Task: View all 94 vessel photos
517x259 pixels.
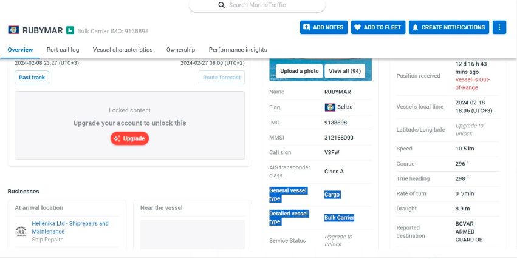Action: click(344, 71)
